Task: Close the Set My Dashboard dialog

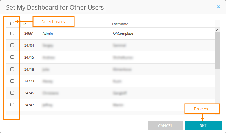Action: [218, 7]
